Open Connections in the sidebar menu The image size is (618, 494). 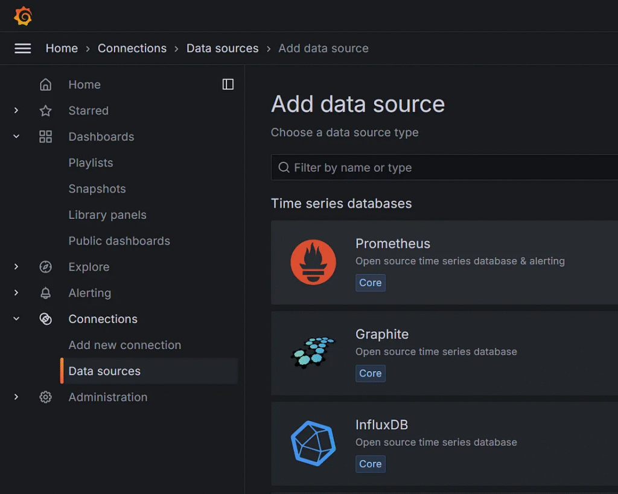103,318
